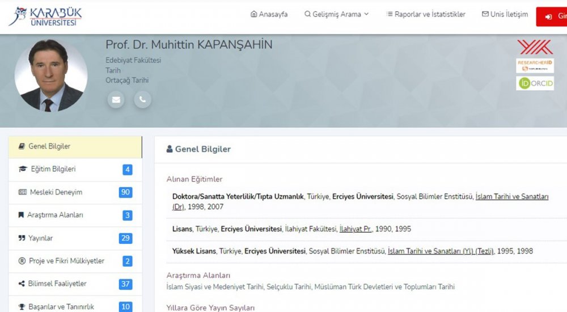The height and width of the screenshot is (312, 567).
Task: Open the ResearcherID badge
Action: [535, 65]
